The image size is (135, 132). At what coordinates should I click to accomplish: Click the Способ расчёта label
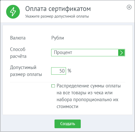click(18, 53)
